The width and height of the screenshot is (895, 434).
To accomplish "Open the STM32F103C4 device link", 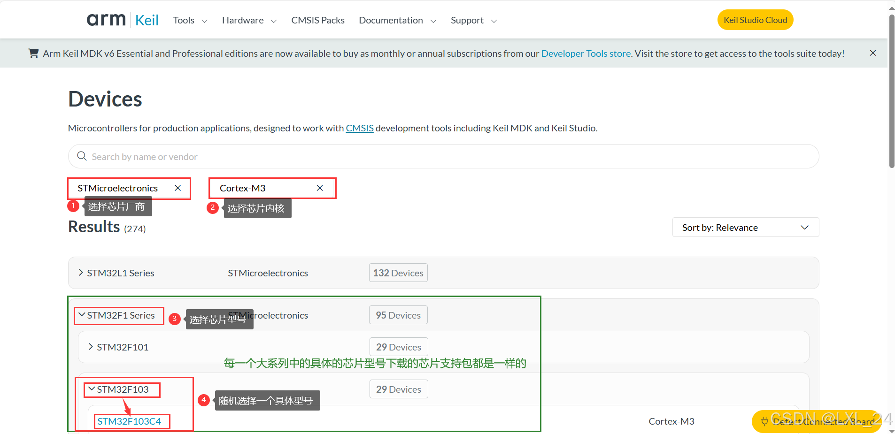I will tap(129, 421).
